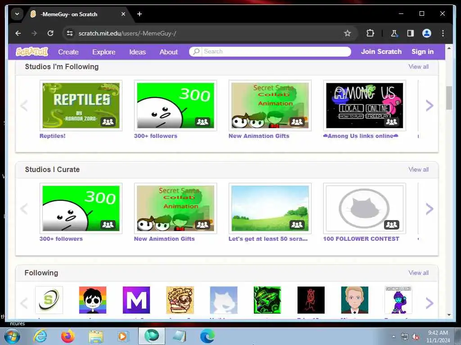Click View all for Studios I Curate
This screenshot has height=345, width=461.
(x=418, y=169)
